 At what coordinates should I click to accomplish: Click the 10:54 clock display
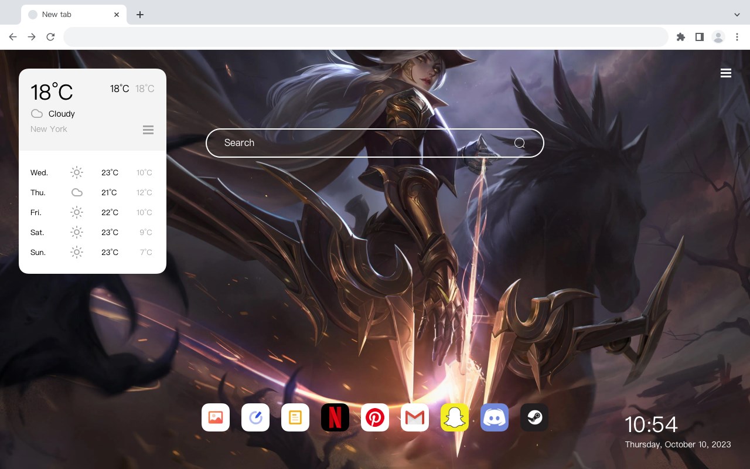[x=651, y=424]
